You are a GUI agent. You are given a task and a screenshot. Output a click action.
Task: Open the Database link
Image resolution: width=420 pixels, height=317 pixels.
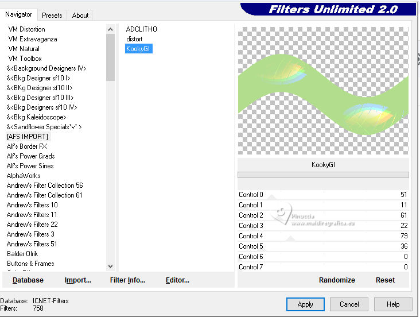pyautogui.click(x=28, y=280)
